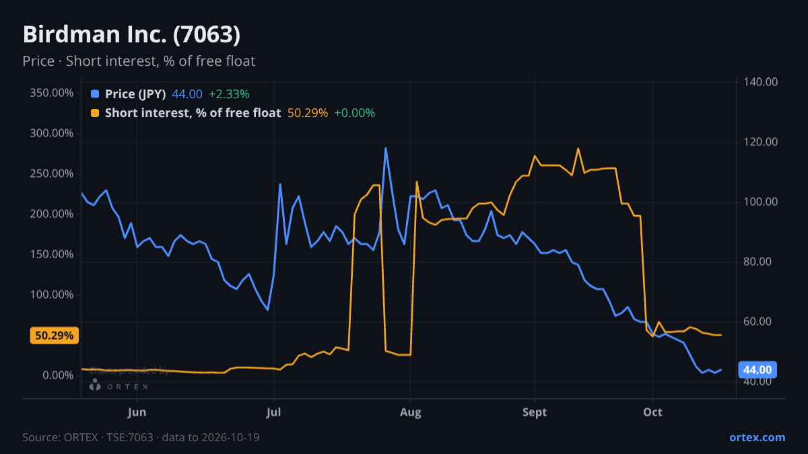Click the +0.00% short interest change value

tap(355, 113)
